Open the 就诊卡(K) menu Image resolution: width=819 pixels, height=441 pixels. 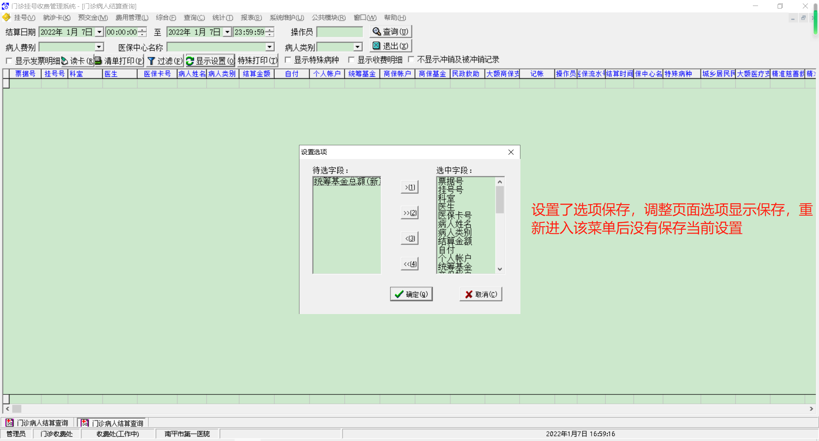tap(57, 17)
